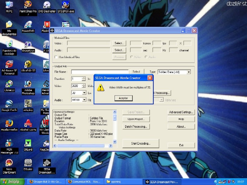247x185 pixels.
Task: Click the Video file path field
Action: pos(89,43)
